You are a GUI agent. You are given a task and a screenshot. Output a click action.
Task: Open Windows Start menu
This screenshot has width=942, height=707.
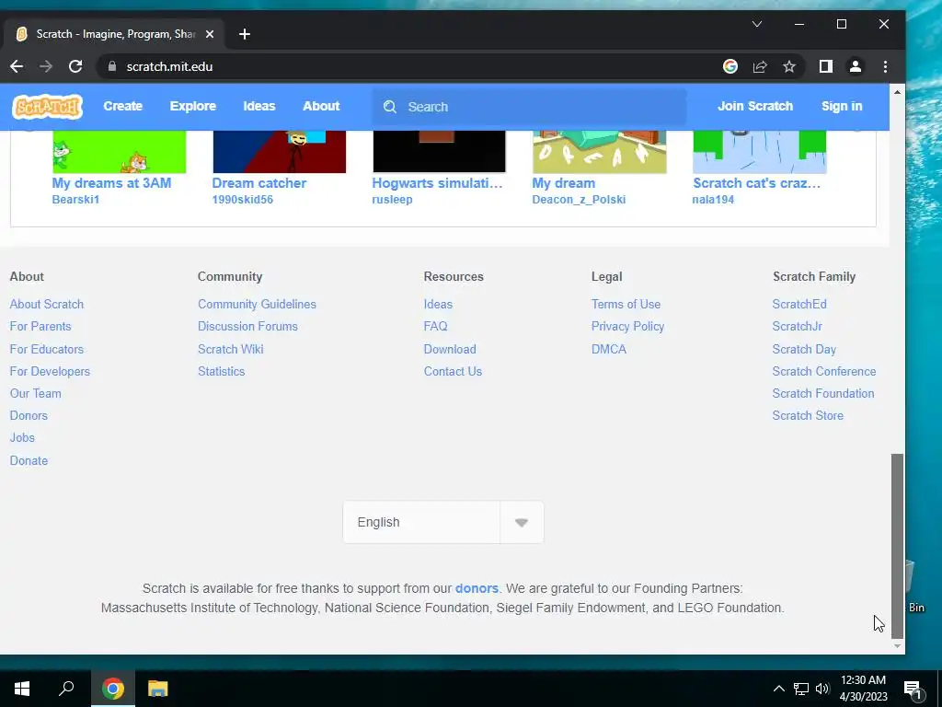click(x=22, y=689)
